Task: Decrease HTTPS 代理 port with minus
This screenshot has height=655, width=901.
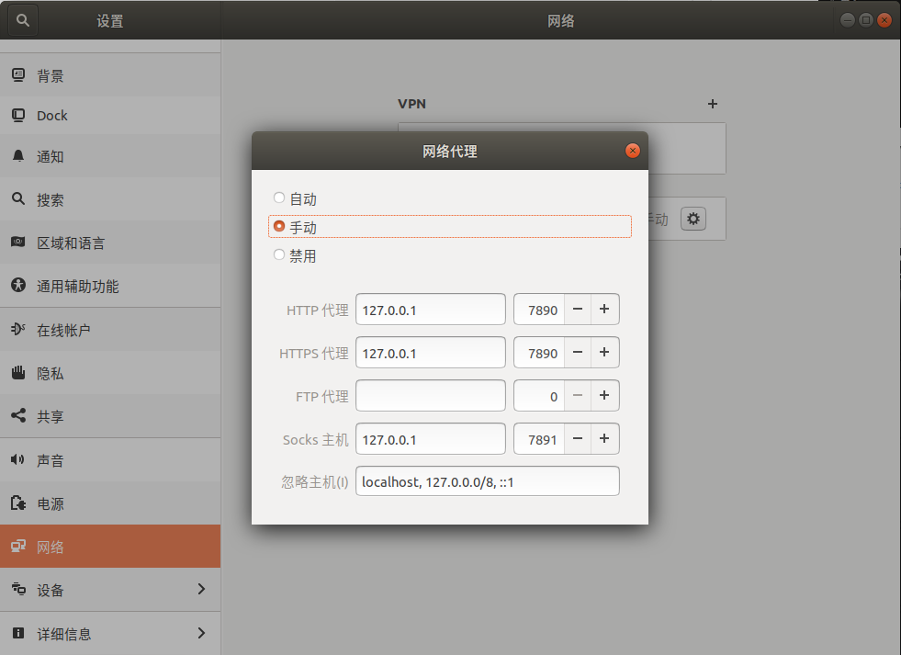Action: tap(577, 353)
